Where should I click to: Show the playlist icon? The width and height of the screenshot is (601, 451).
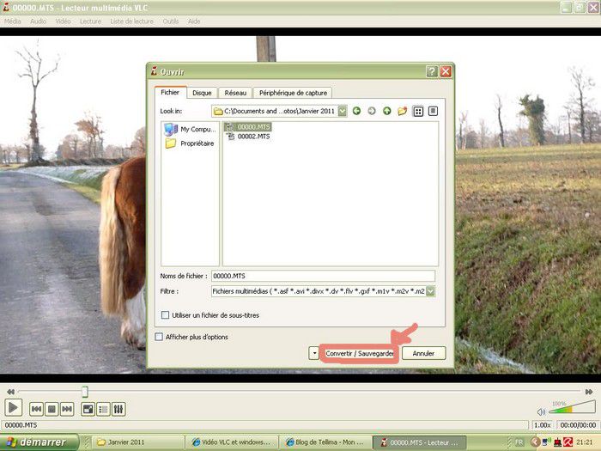tap(103, 409)
